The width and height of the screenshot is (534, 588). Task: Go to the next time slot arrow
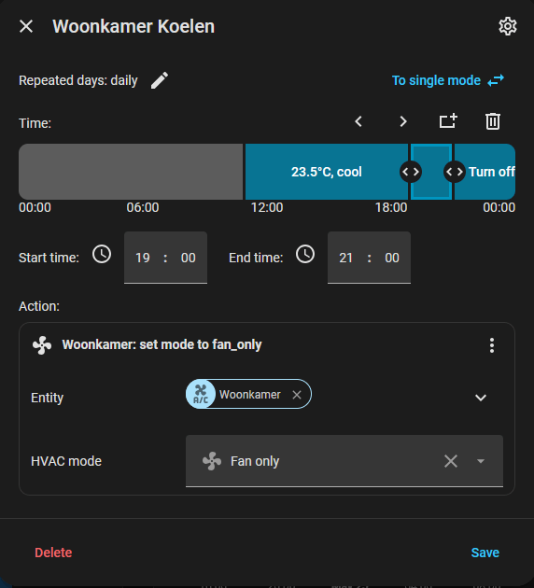coord(403,121)
